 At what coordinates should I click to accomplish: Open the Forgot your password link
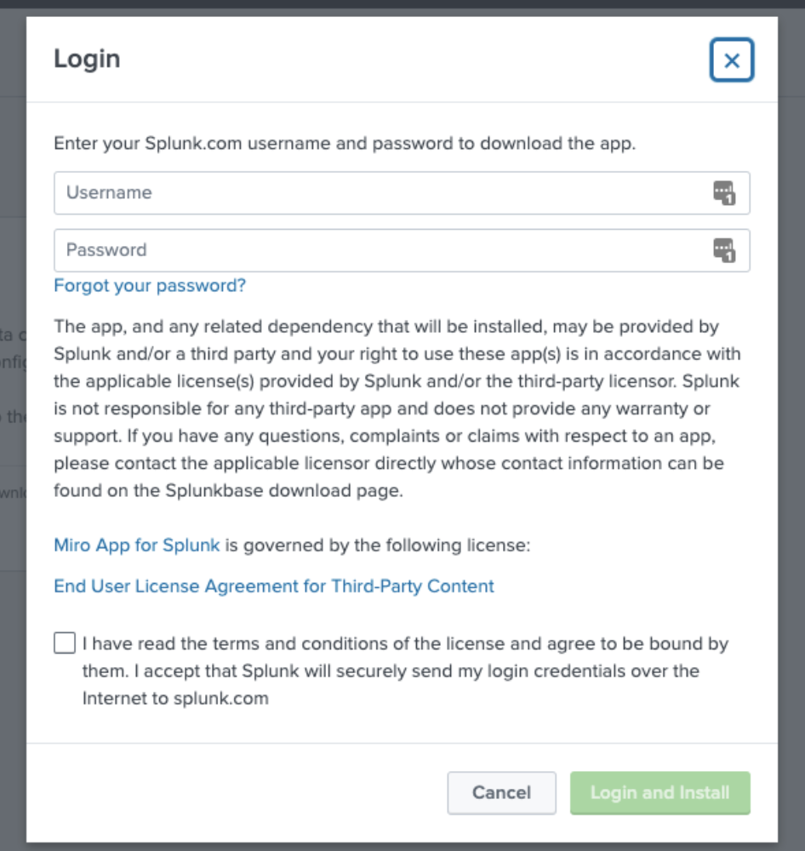click(x=150, y=286)
